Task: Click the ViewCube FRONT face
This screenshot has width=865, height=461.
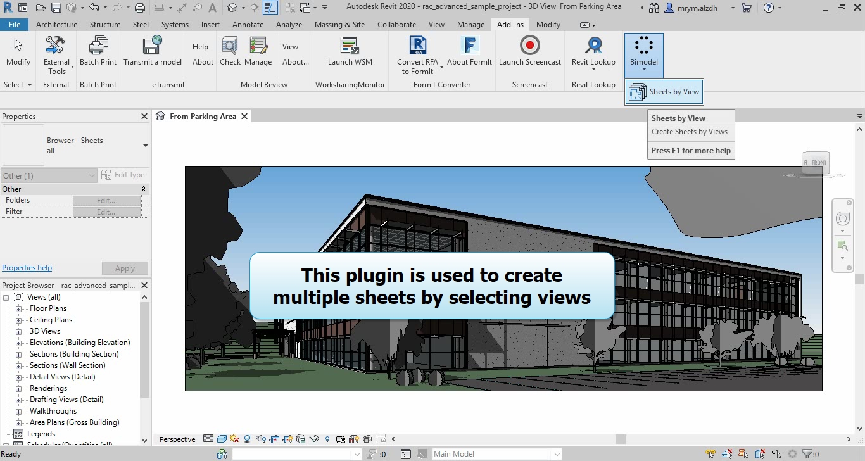Action: pyautogui.click(x=818, y=163)
